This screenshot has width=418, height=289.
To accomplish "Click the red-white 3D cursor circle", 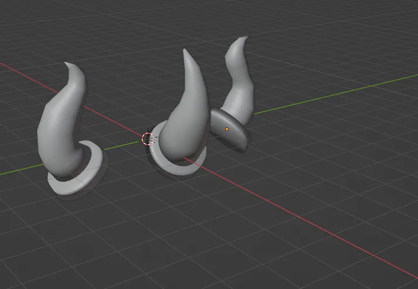I will (148, 139).
